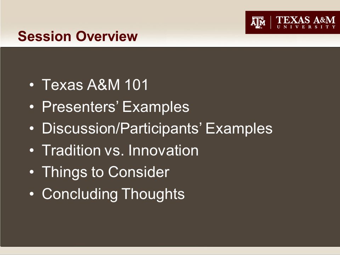The width and height of the screenshot is (340, 255).
Task: Click Discussion/Participants' Examples bullet line
Action: point(157,128)
